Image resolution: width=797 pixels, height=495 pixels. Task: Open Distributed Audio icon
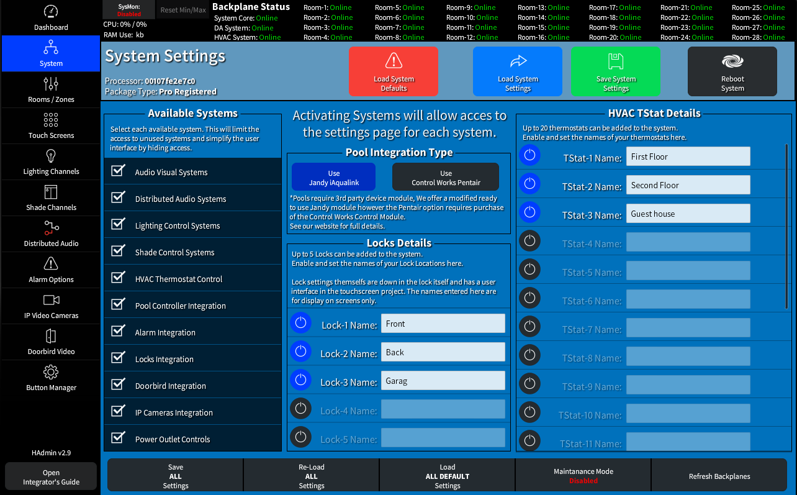pyautogui.click(x=51, y=228)
